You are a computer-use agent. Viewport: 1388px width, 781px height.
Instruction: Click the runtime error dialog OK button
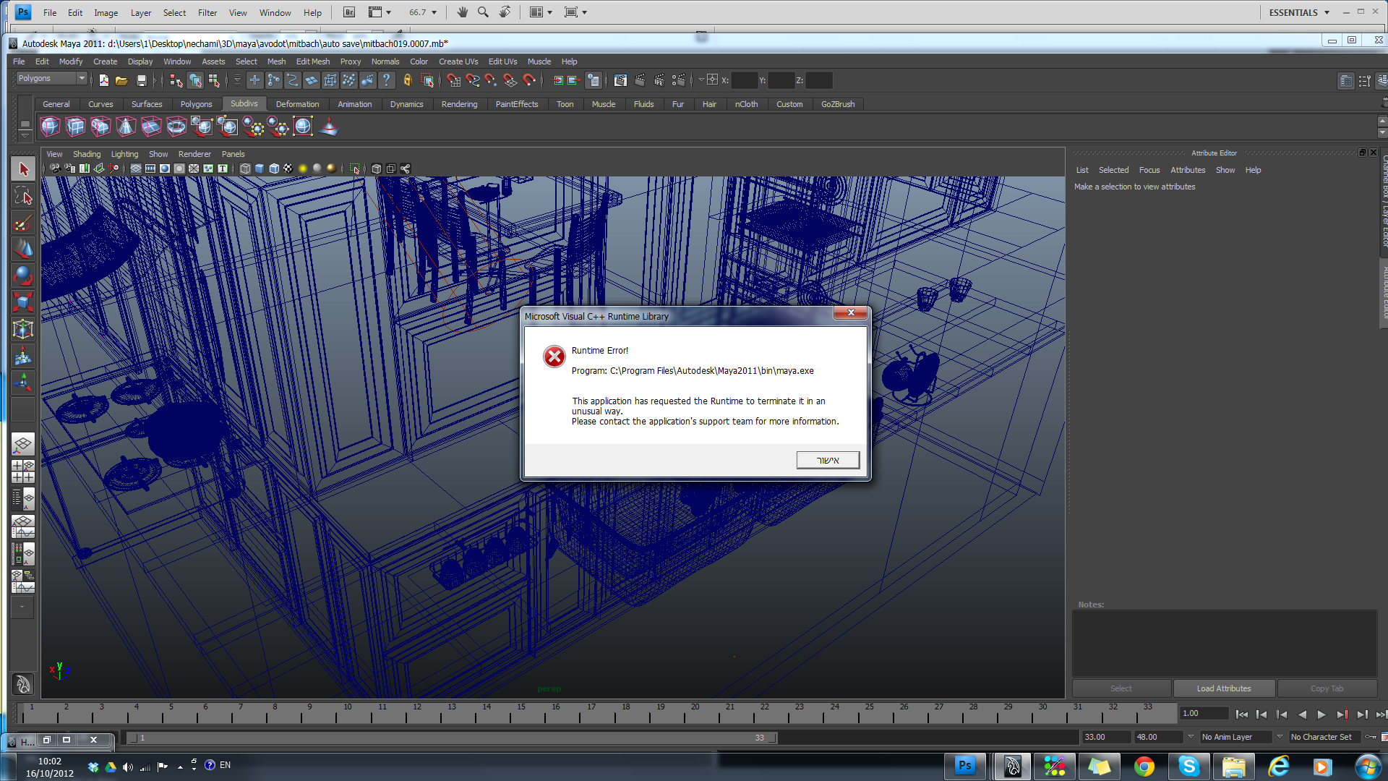(827, 460)
